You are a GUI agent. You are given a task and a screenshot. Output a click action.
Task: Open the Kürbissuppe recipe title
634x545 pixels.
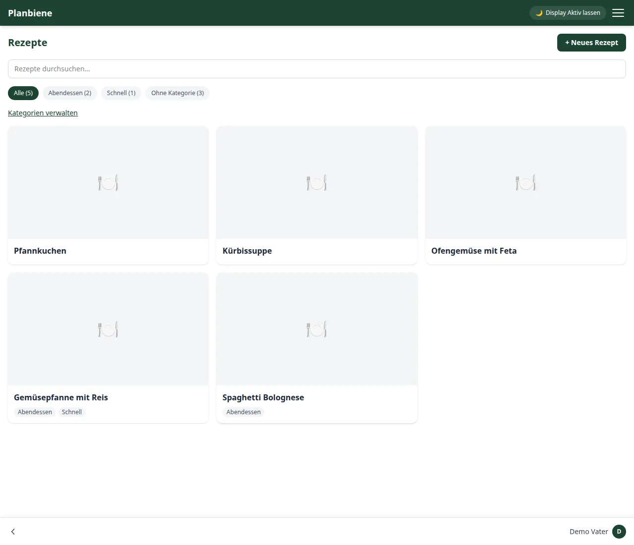tap(247, 251)
